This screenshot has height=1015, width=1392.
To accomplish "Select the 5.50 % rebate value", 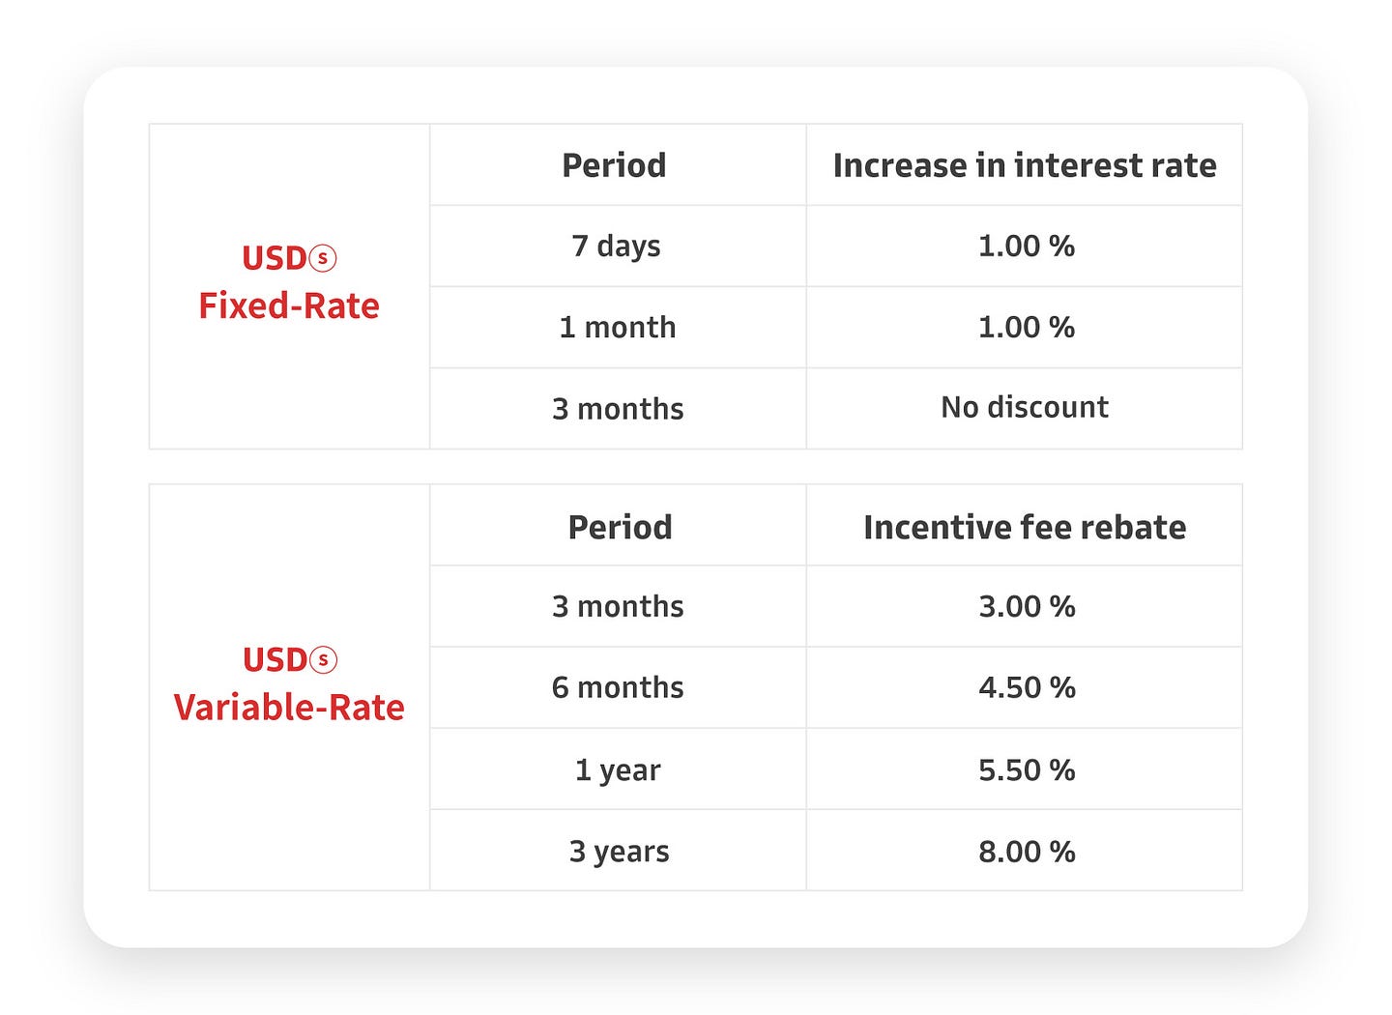I will 1027,770.
